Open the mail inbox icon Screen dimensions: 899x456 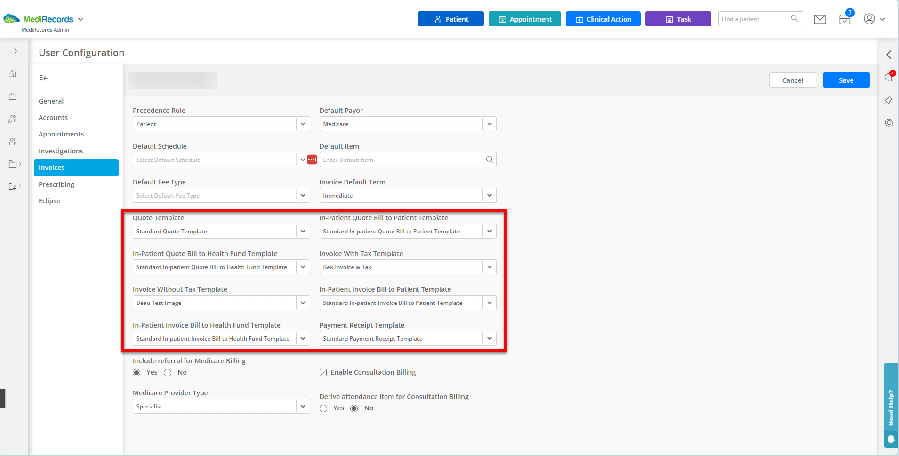(819, 19)
